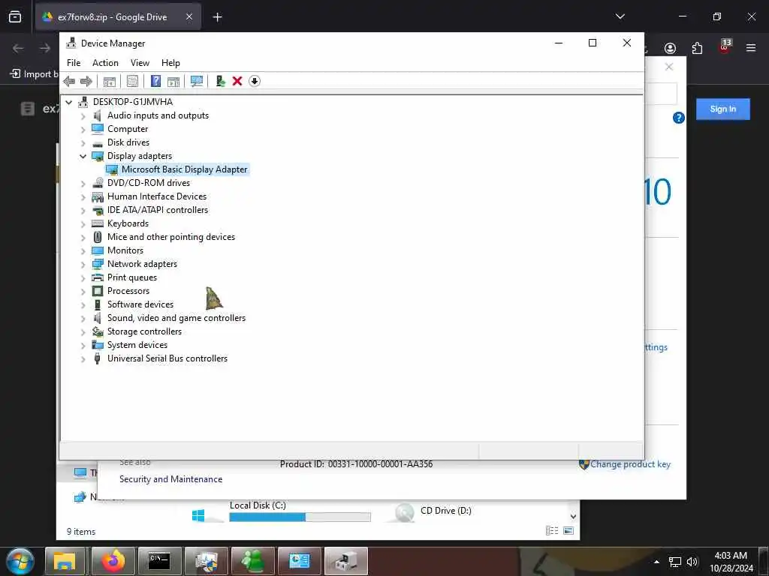Close the ex7forw8.zip Google Drive tab

tap(189, 16)
